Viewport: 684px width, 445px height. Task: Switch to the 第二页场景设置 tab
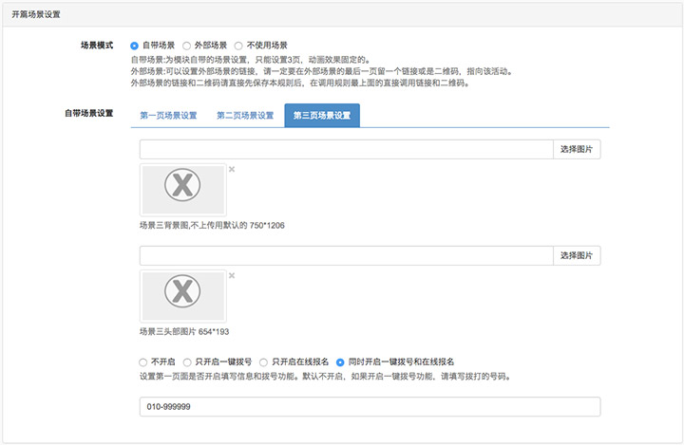point(245,116)
